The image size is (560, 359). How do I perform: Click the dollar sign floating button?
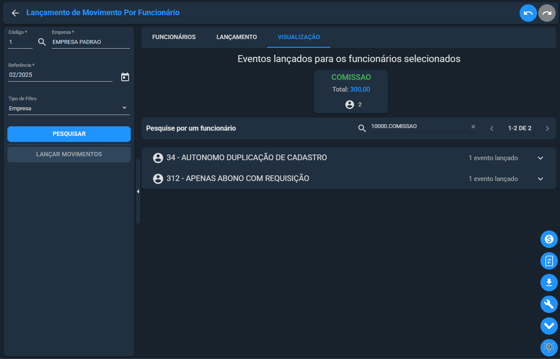click(549, 239)
